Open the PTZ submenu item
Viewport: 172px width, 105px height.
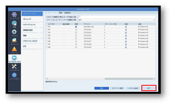point(32,46)
